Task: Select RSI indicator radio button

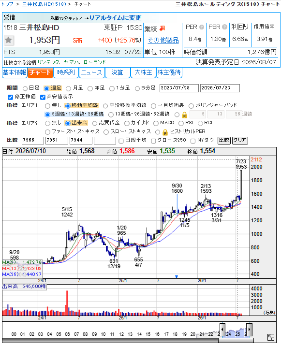Action: click(181, 123)
